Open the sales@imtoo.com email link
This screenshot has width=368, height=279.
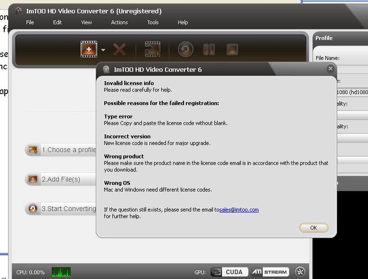[x=239, y=210]
